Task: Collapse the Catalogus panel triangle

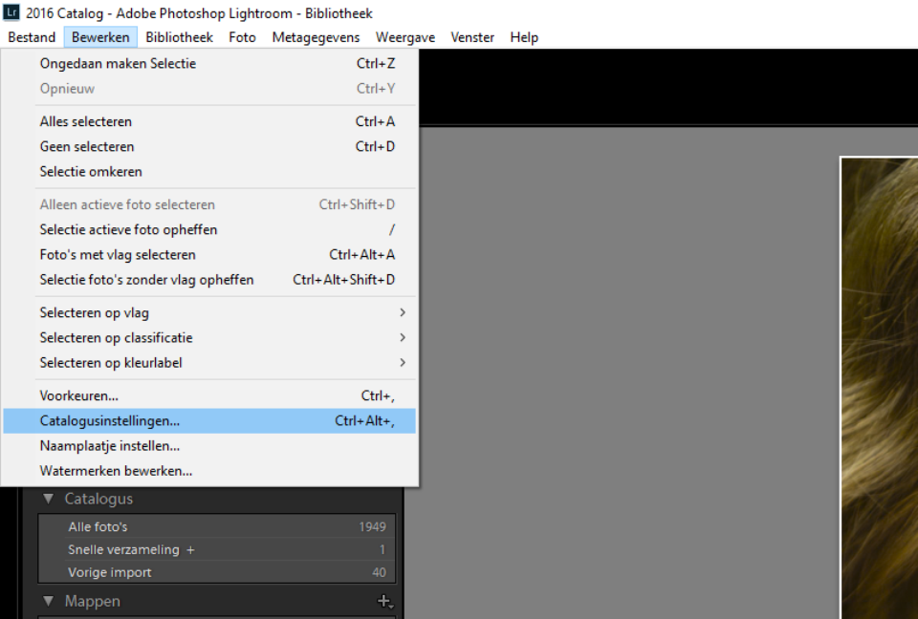Action: pyautogui.click(x=48, y=499)
